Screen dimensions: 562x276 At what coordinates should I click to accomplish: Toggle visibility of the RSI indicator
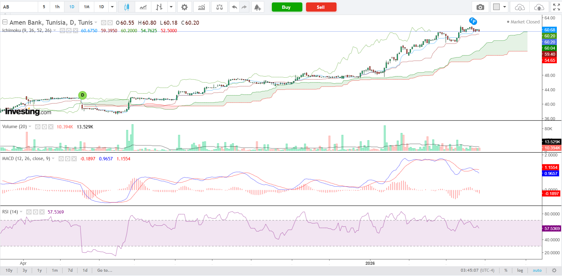click(29, 212)
